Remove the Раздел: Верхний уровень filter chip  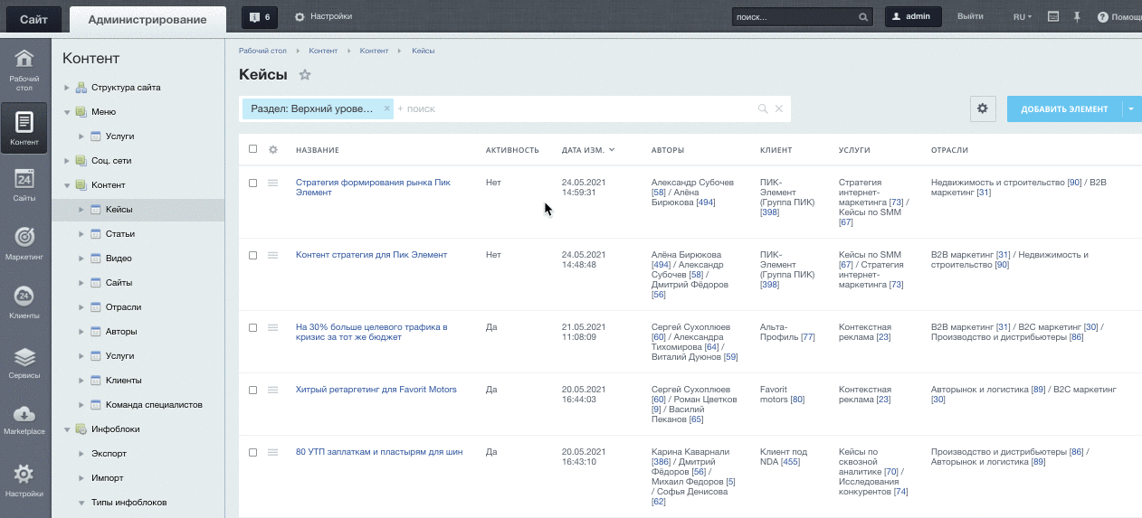click(x=386, y=108)
